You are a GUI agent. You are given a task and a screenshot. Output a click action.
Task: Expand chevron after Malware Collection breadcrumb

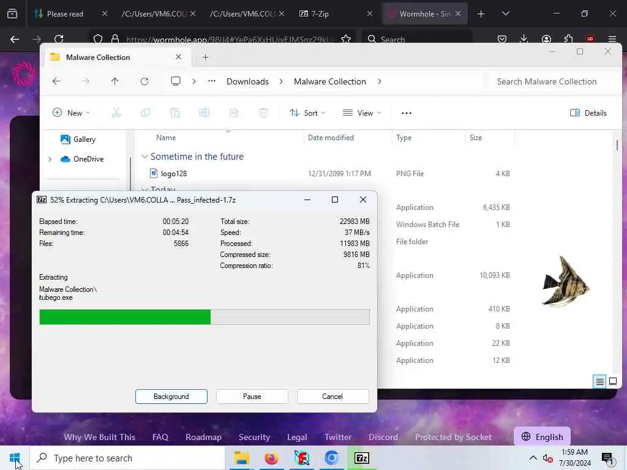pos(380,81)
